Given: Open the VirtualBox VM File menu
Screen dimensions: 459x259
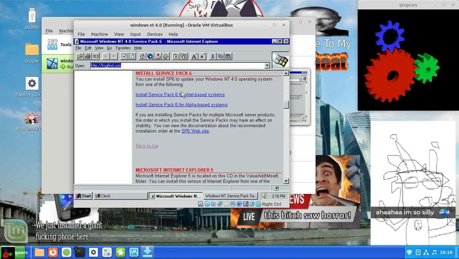Looking at the screenshot, I should pos(81,34).
